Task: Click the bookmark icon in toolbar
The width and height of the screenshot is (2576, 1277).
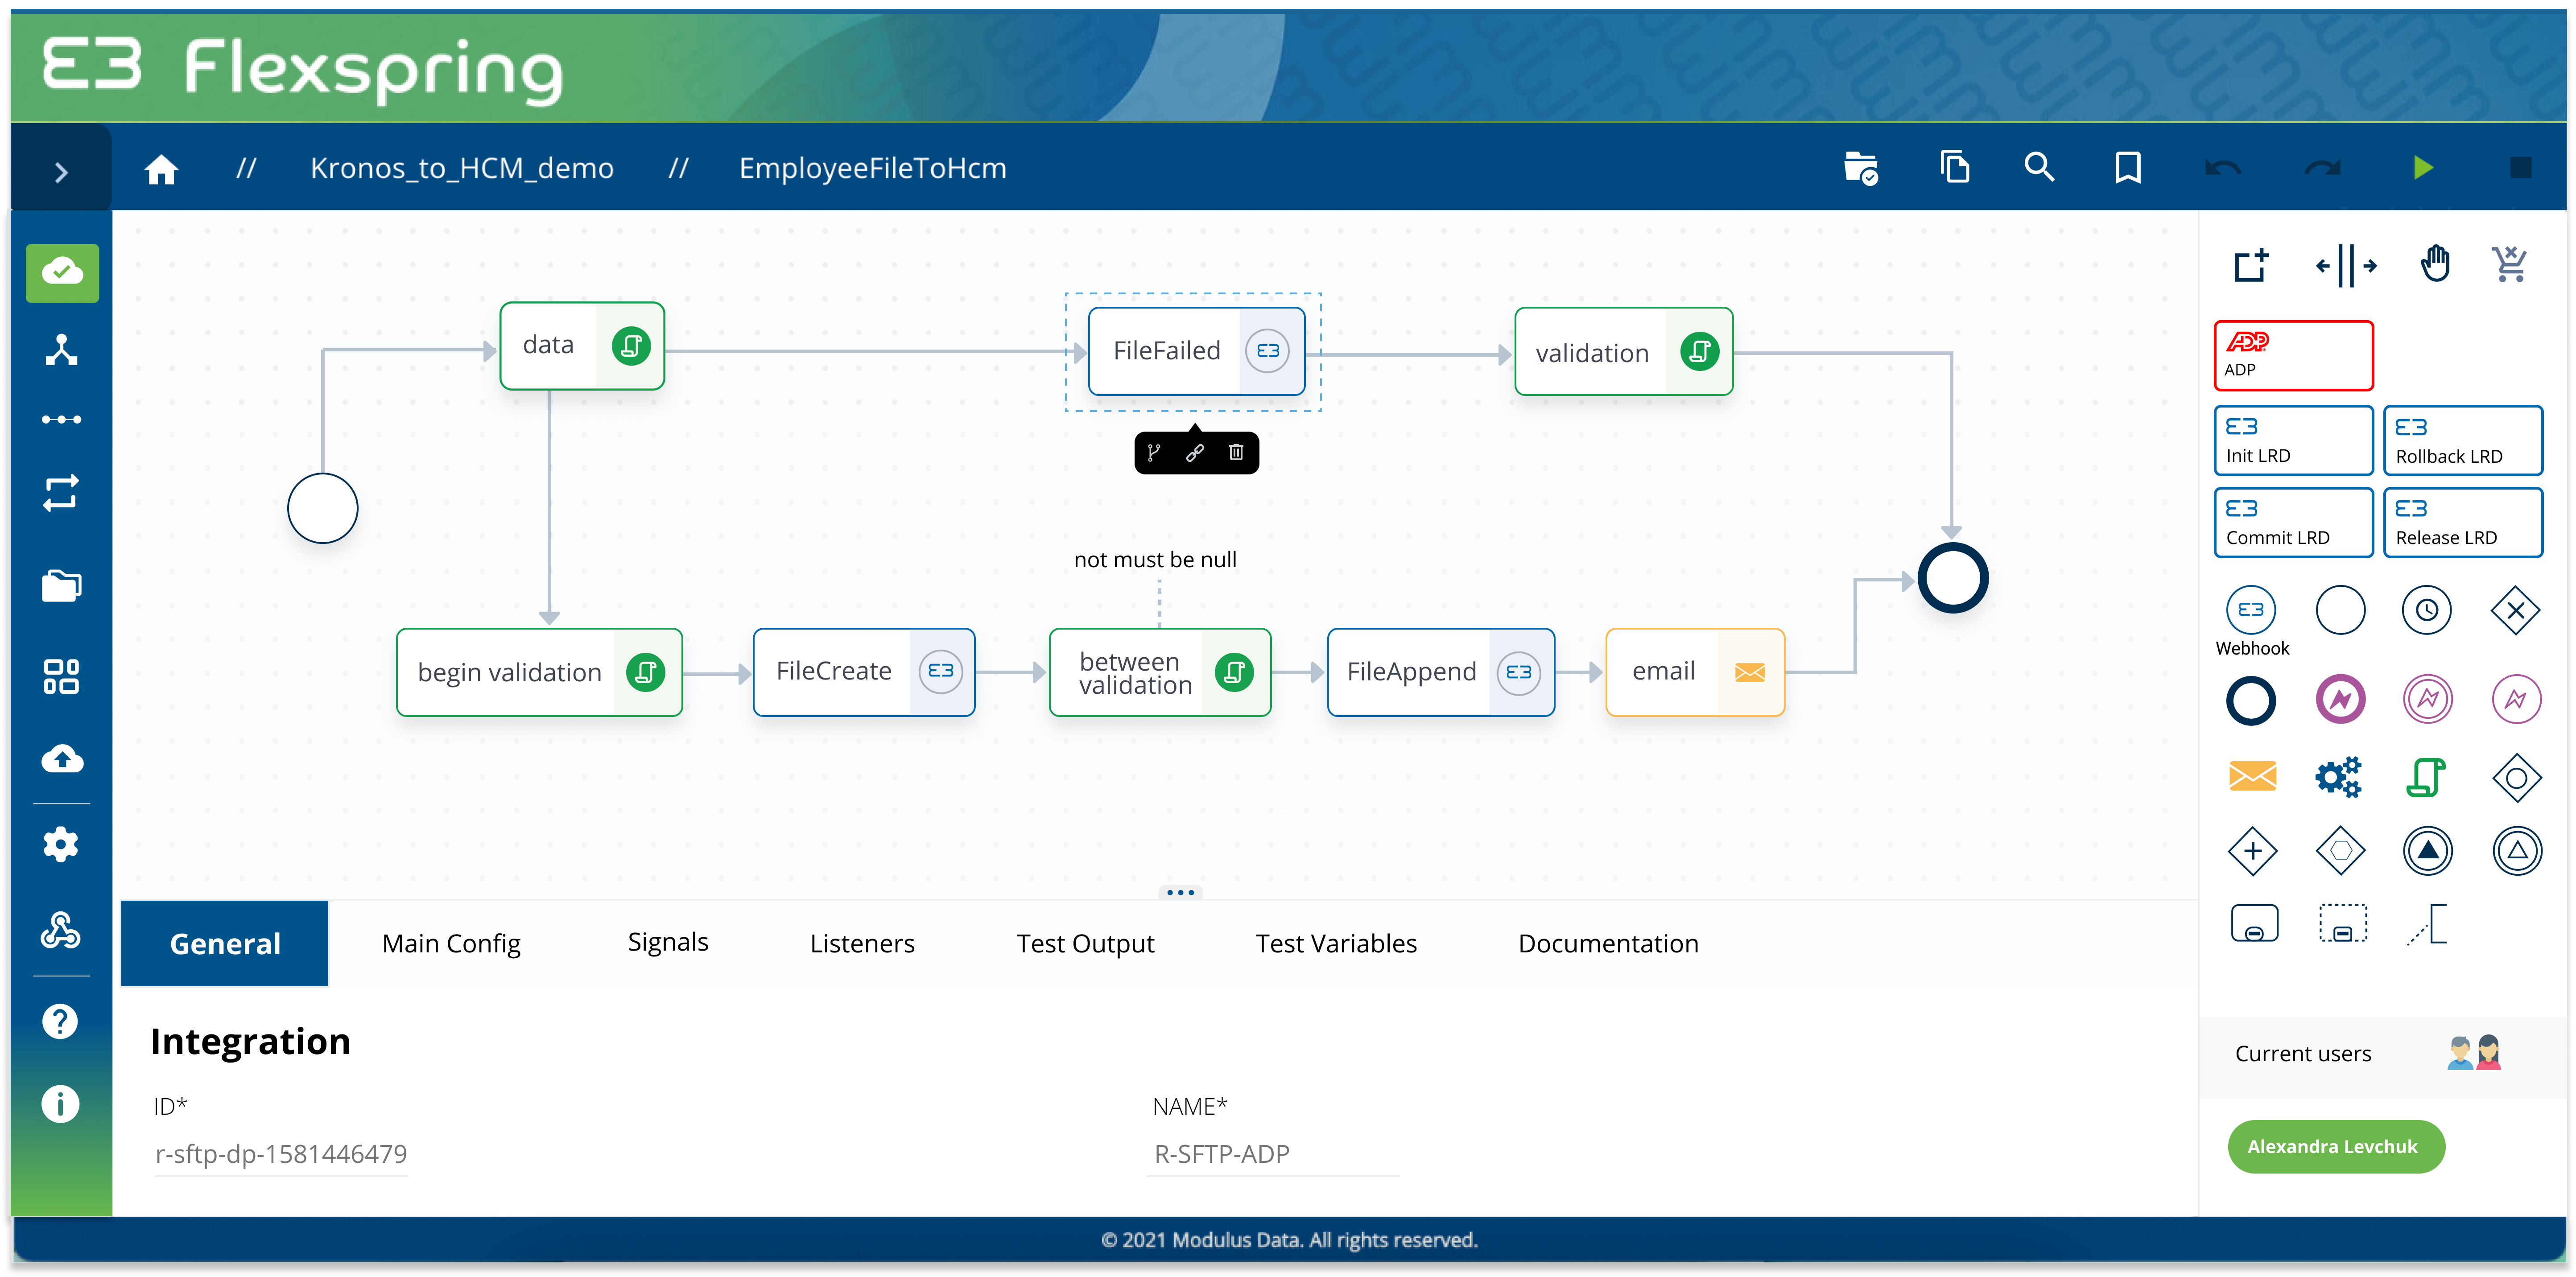Action: pos(2128,167)
